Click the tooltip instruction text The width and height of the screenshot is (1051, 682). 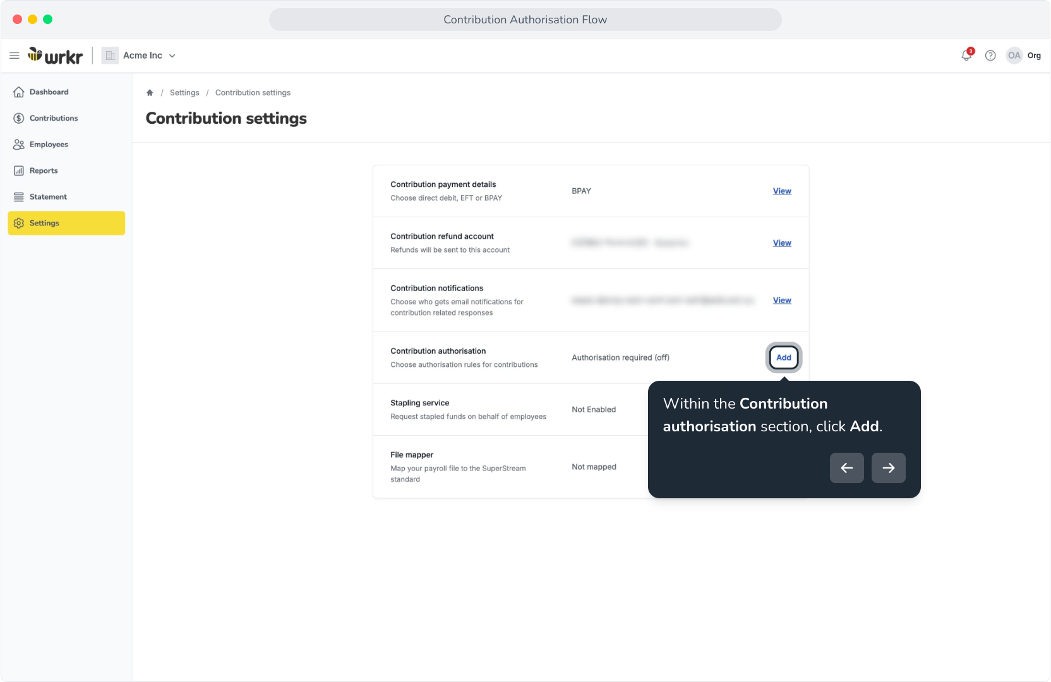772,415
